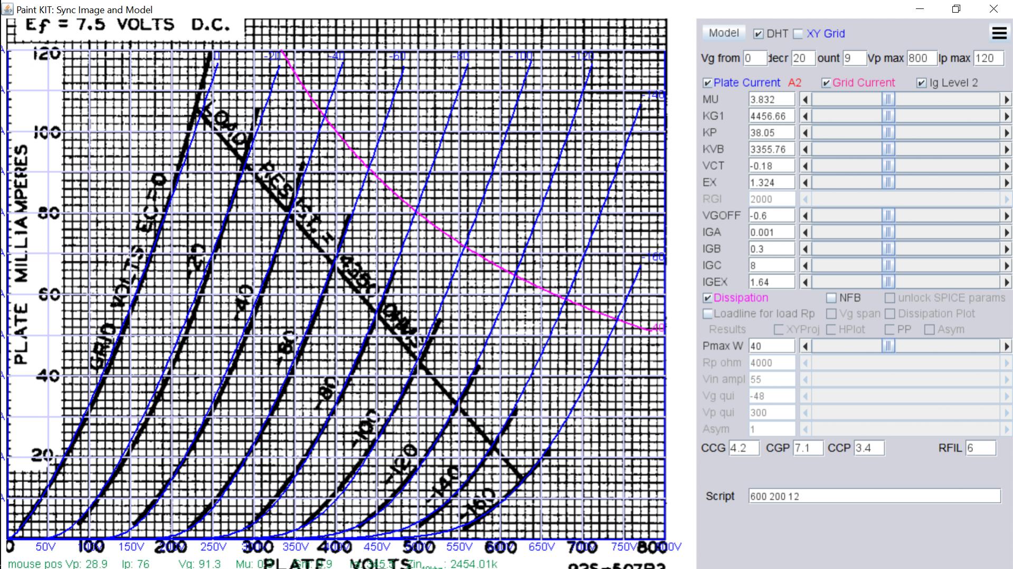Decrease MU with left arrow
This screenshot has height=569, width=1013.
[x=805, y=99]
